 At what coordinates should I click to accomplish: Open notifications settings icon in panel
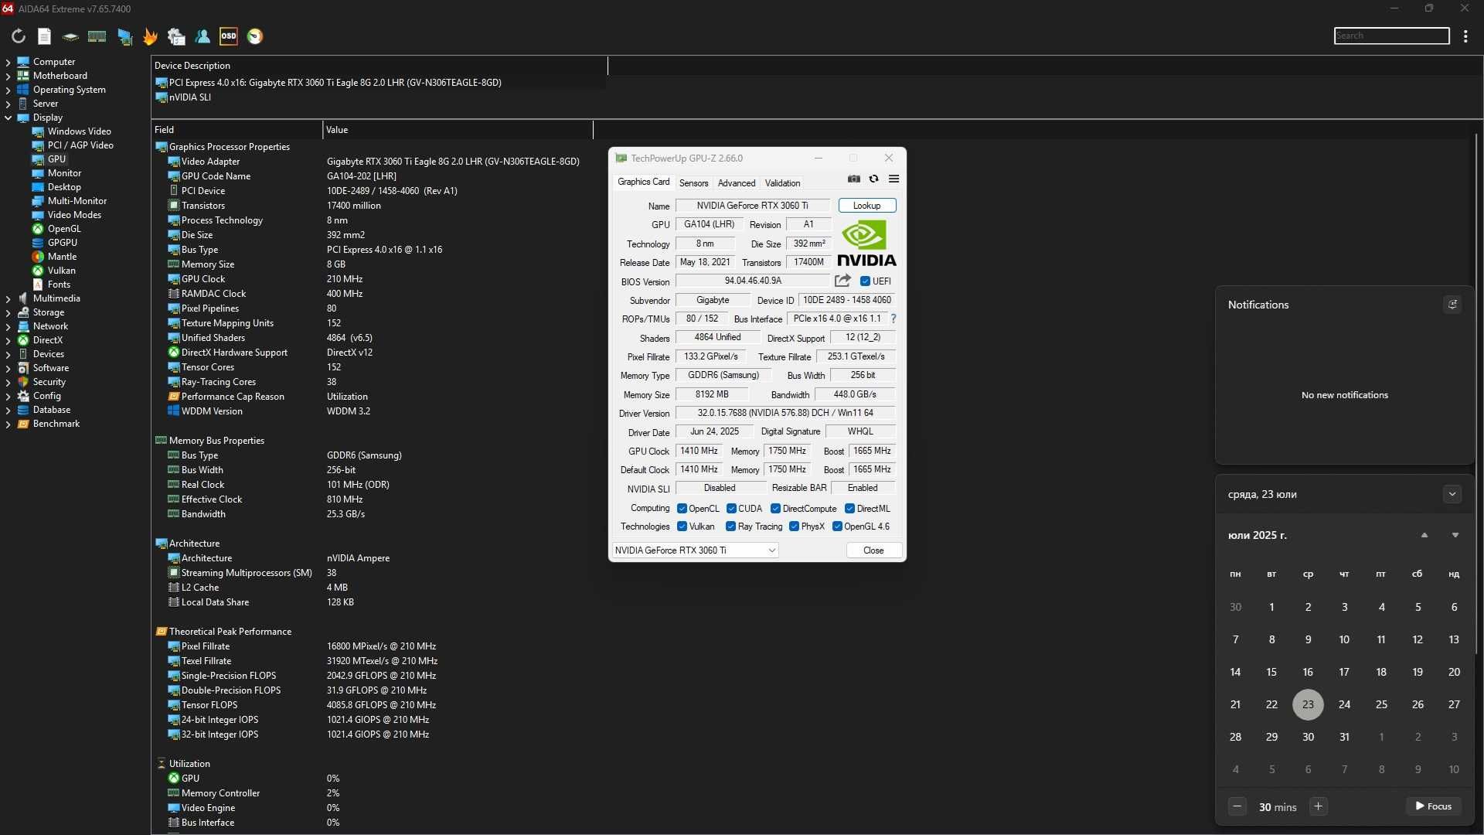(x=1452, y=305)
